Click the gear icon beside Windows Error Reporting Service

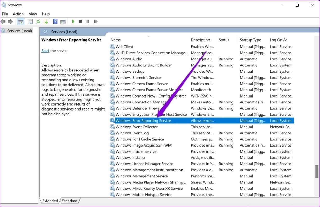pos(112,121)
